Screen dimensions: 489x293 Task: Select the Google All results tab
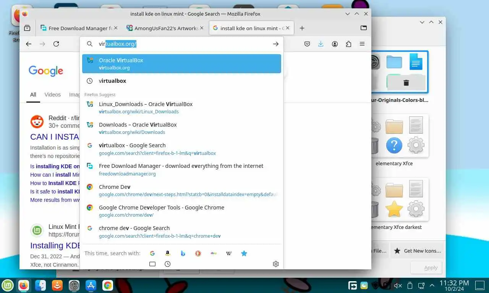coord(33,95)
